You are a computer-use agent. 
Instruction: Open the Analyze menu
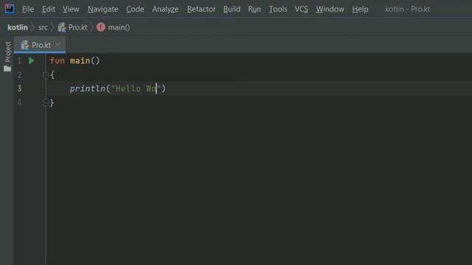pos(165,10)
